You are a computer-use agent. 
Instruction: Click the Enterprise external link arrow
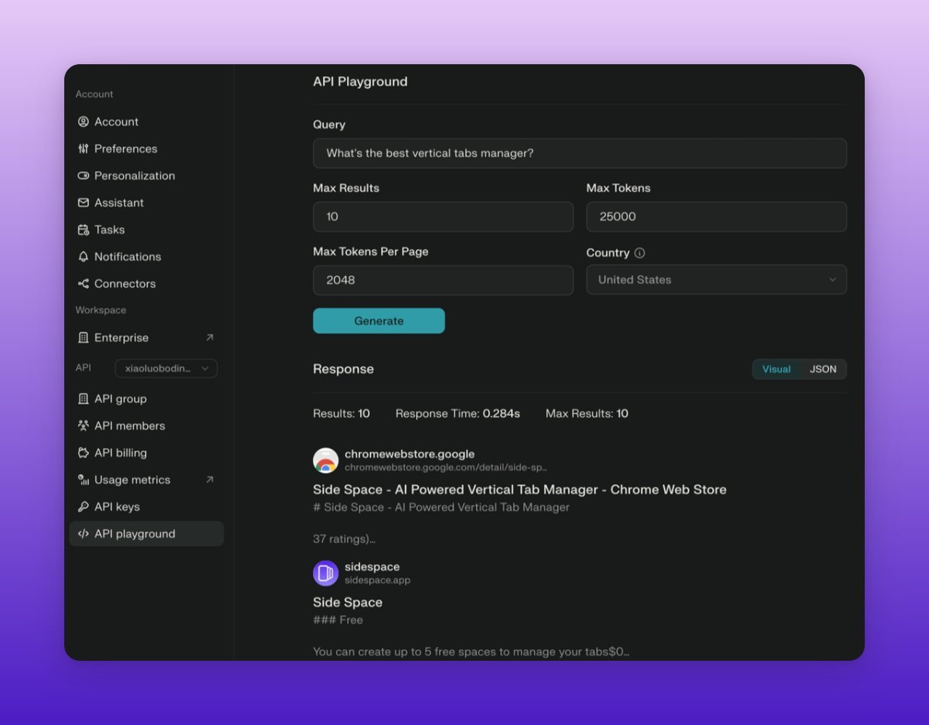point(209,337)
